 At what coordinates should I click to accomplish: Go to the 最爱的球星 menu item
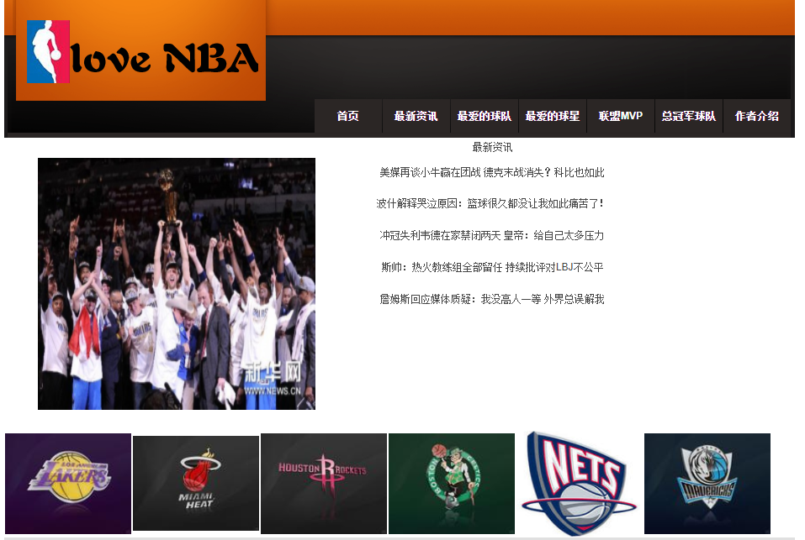(x=553, y=116)
